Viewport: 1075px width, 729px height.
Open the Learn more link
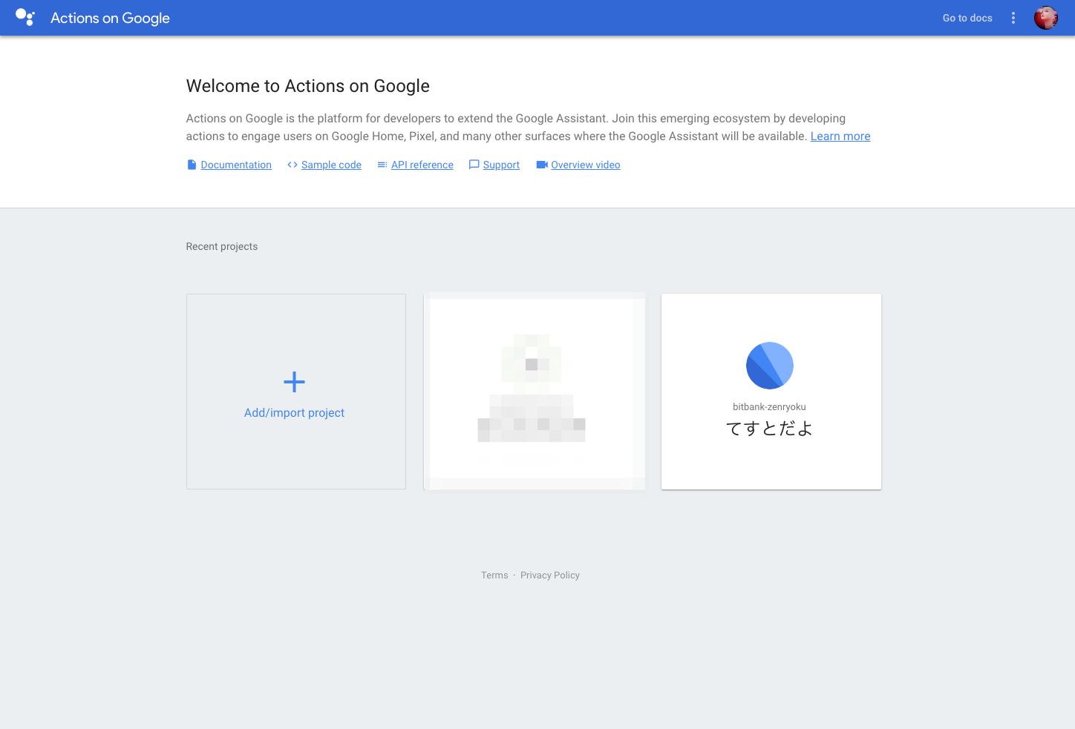[840, 136]
